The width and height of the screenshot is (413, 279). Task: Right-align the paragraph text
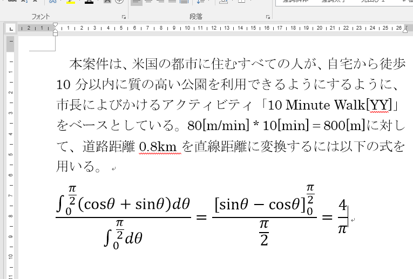[x=160, y=2]
